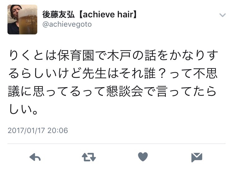This screenshot has width=233, height=169.
Task: Retweet this post using the arrows icon
Action: [x=89, y=157]
